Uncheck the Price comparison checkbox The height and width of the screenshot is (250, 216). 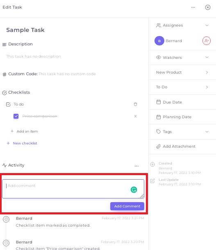[16, 116]
